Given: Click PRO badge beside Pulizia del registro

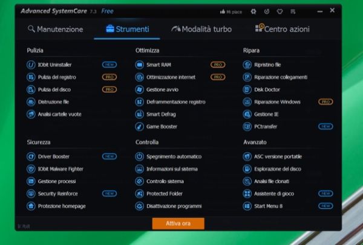Looking at the screenshot, I should [x=110, y=77].
